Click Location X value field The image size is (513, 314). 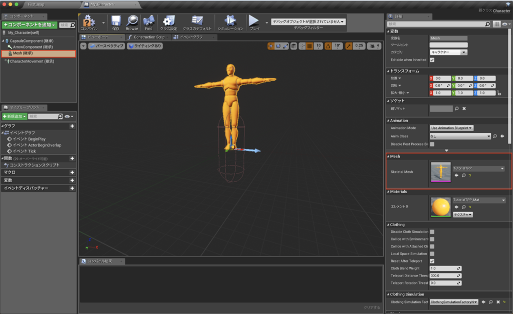pyautogui.click(x=442, y=78)
